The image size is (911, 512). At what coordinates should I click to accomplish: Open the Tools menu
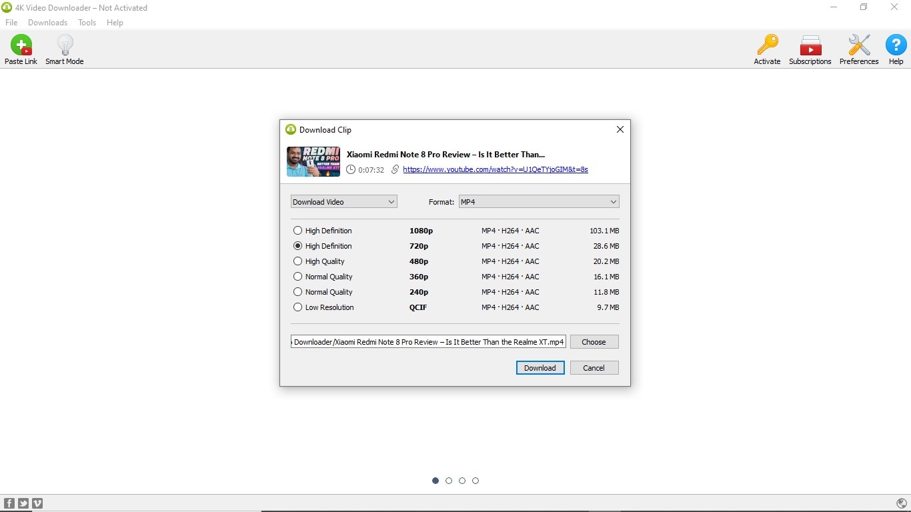[87, 23]
